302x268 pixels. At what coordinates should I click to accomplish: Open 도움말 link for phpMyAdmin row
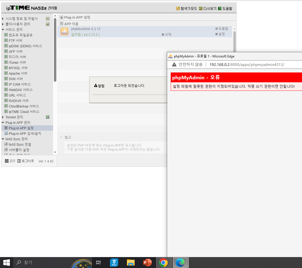(222, 29)
